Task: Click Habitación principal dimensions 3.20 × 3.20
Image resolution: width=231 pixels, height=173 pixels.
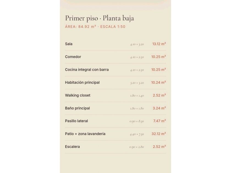Action: point(137,83)
